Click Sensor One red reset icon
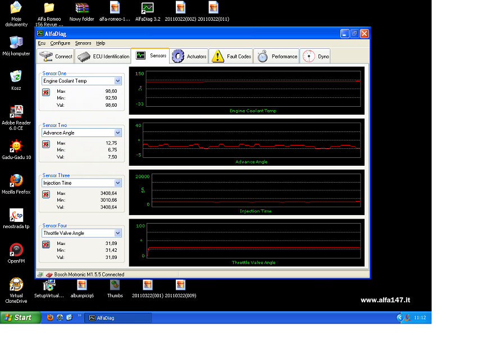This screenshot has height=350, width=478. tap(46, 92)
